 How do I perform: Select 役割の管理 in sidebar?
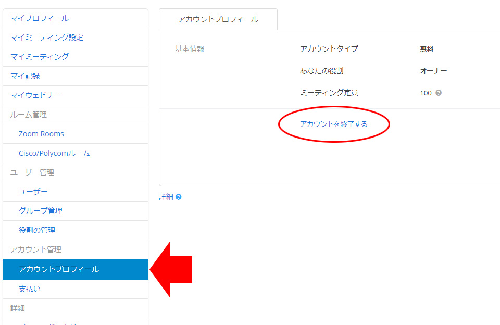(37, 230)
